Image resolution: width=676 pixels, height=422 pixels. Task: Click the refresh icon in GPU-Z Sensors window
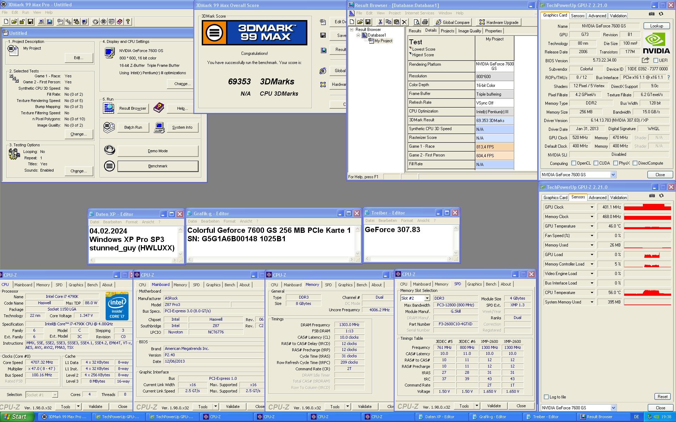[661, 196]
